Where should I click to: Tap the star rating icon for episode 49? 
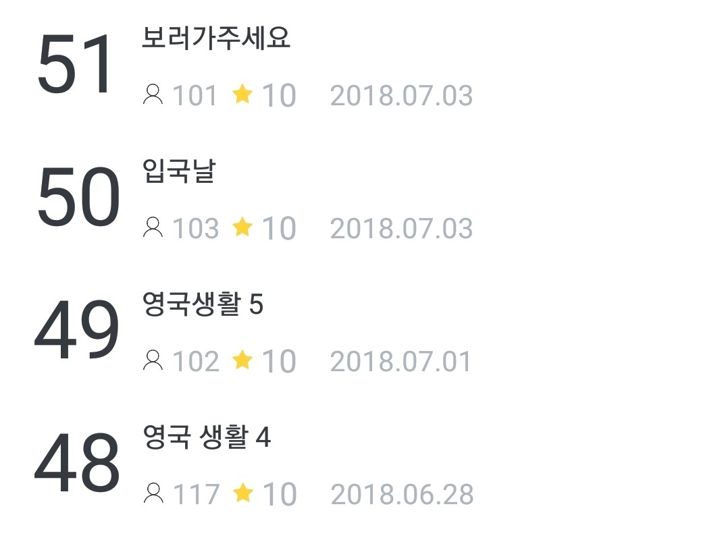[242, 360]
